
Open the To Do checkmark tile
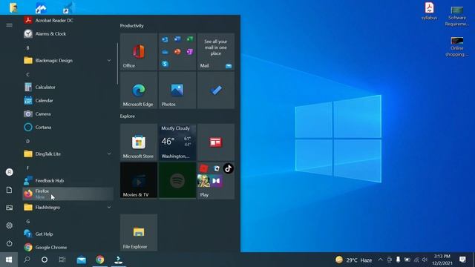[x=216, y=90]
